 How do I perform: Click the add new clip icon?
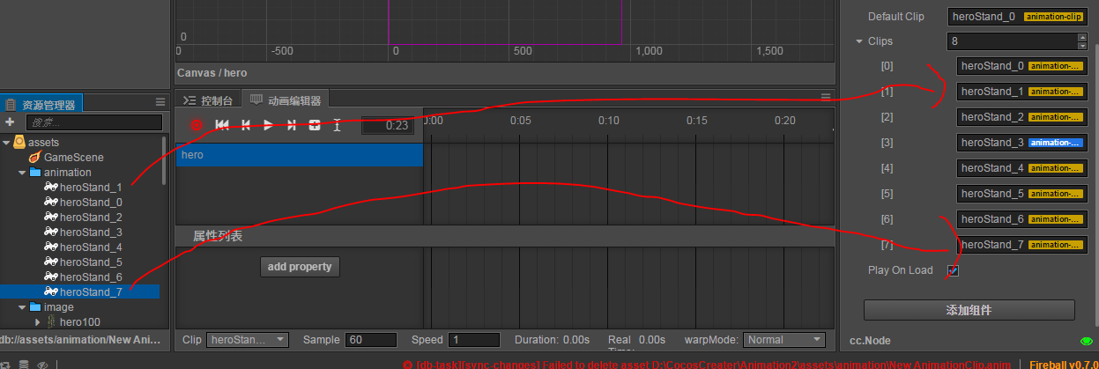[x=314, y=125]
